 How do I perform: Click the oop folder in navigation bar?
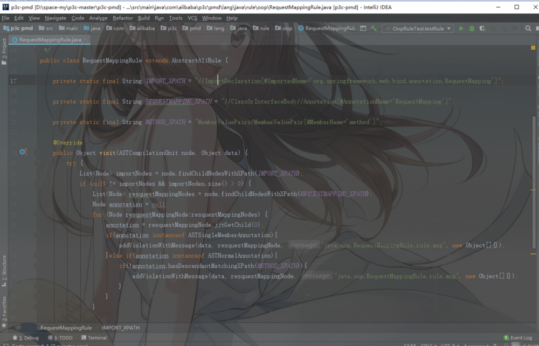pos(284,28)
